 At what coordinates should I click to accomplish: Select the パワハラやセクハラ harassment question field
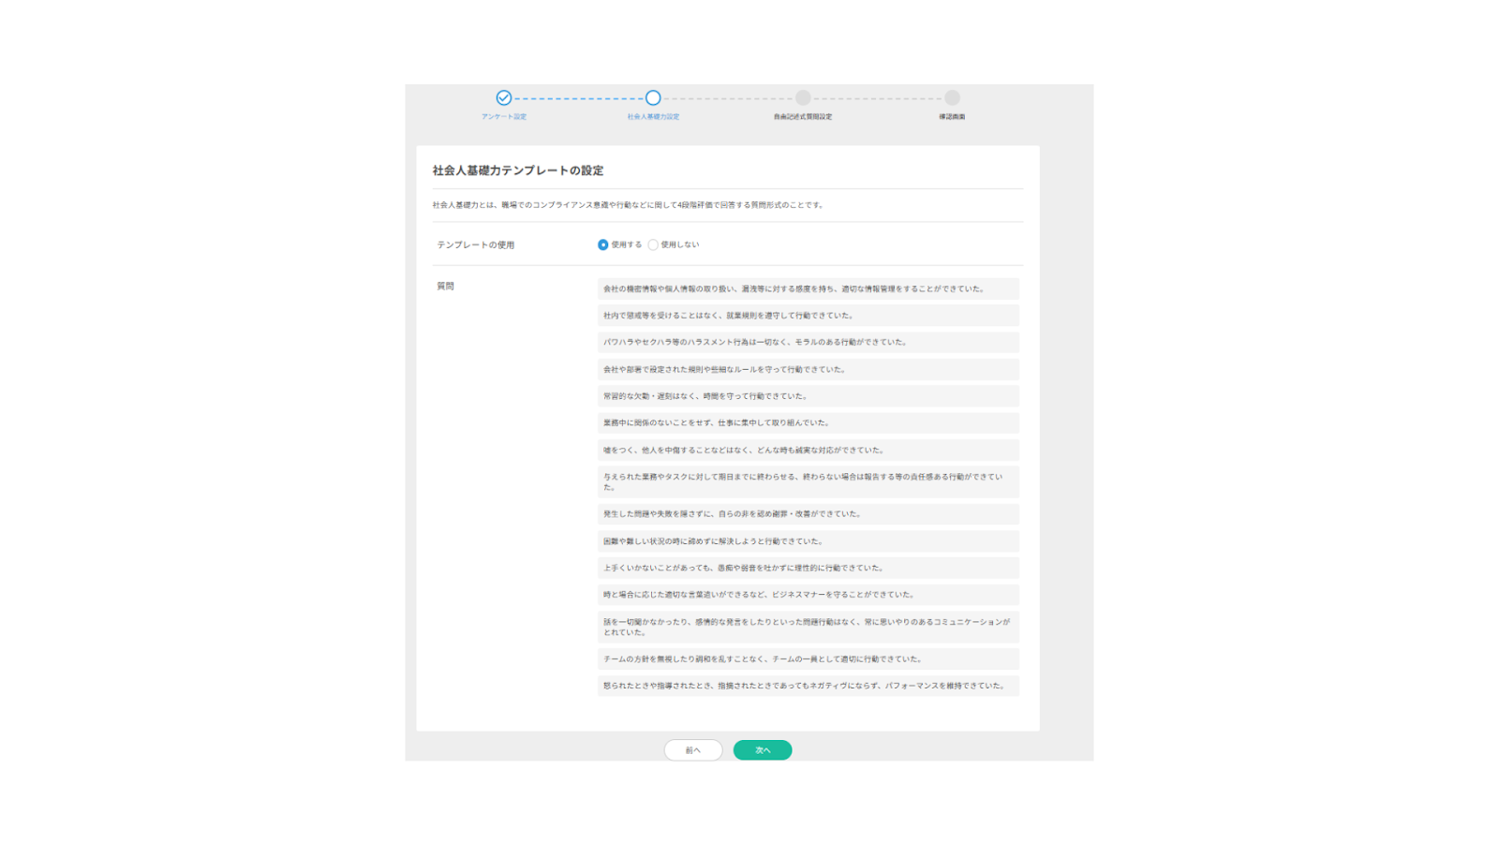click(x=808, y=342)
